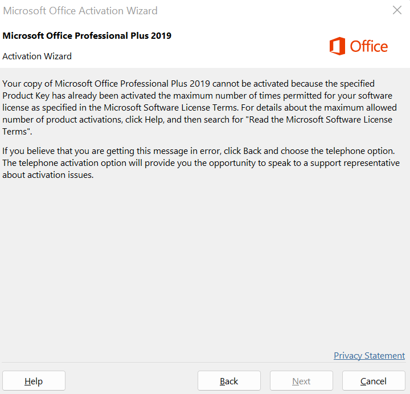Image resolution: width=410 pixels, height=394 pixels.
Task: Click 'about activation issues.' on the last line
Action: 48,175
